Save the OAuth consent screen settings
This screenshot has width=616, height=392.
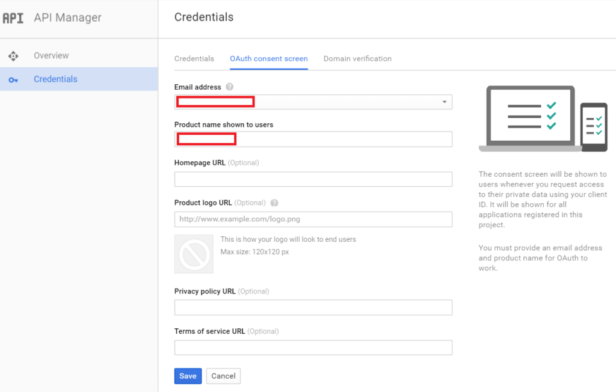tap(188, 376)
